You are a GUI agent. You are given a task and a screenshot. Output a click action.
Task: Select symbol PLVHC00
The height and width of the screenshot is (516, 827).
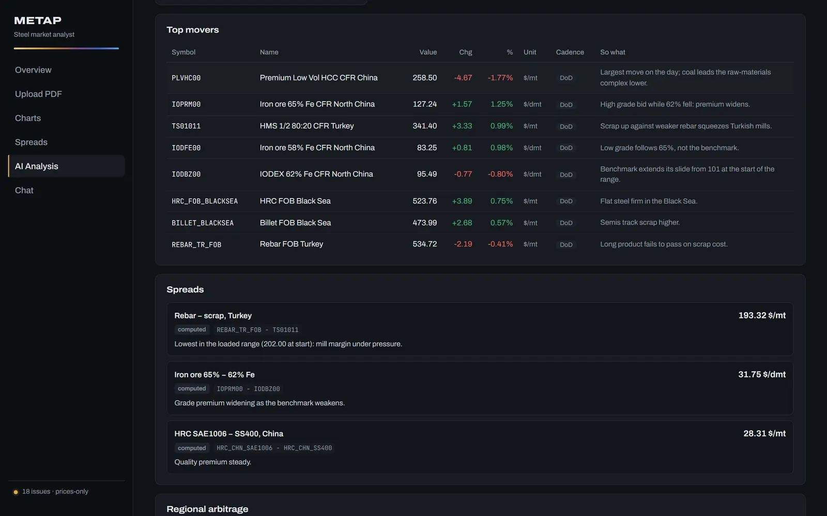(186, 78)
